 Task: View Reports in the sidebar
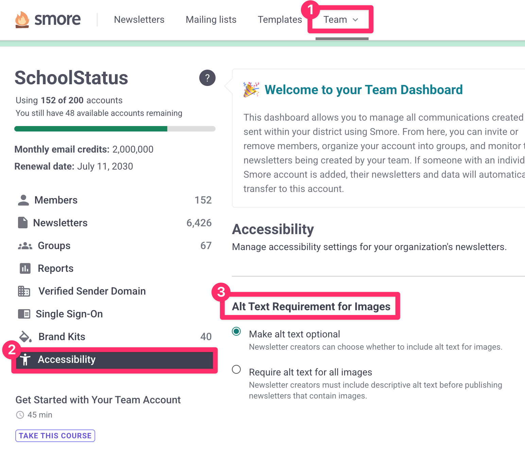click(115, 268)
